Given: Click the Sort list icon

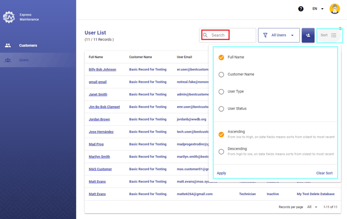Looking at the screenshot, I should click(x=334, y=35).
